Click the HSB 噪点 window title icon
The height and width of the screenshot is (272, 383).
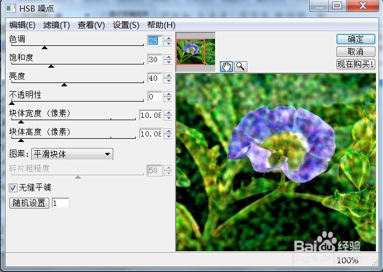click(x=11, y=8)
